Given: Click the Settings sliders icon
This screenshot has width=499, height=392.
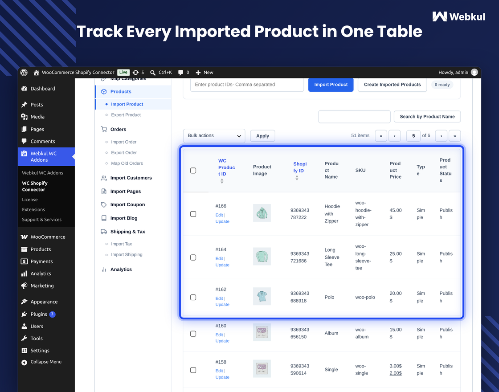Looking at the screenshot, I should [24, 351].
